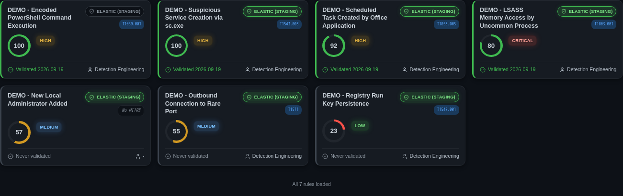Click the never validated icon on Registry Run Key card

[325, 156]
